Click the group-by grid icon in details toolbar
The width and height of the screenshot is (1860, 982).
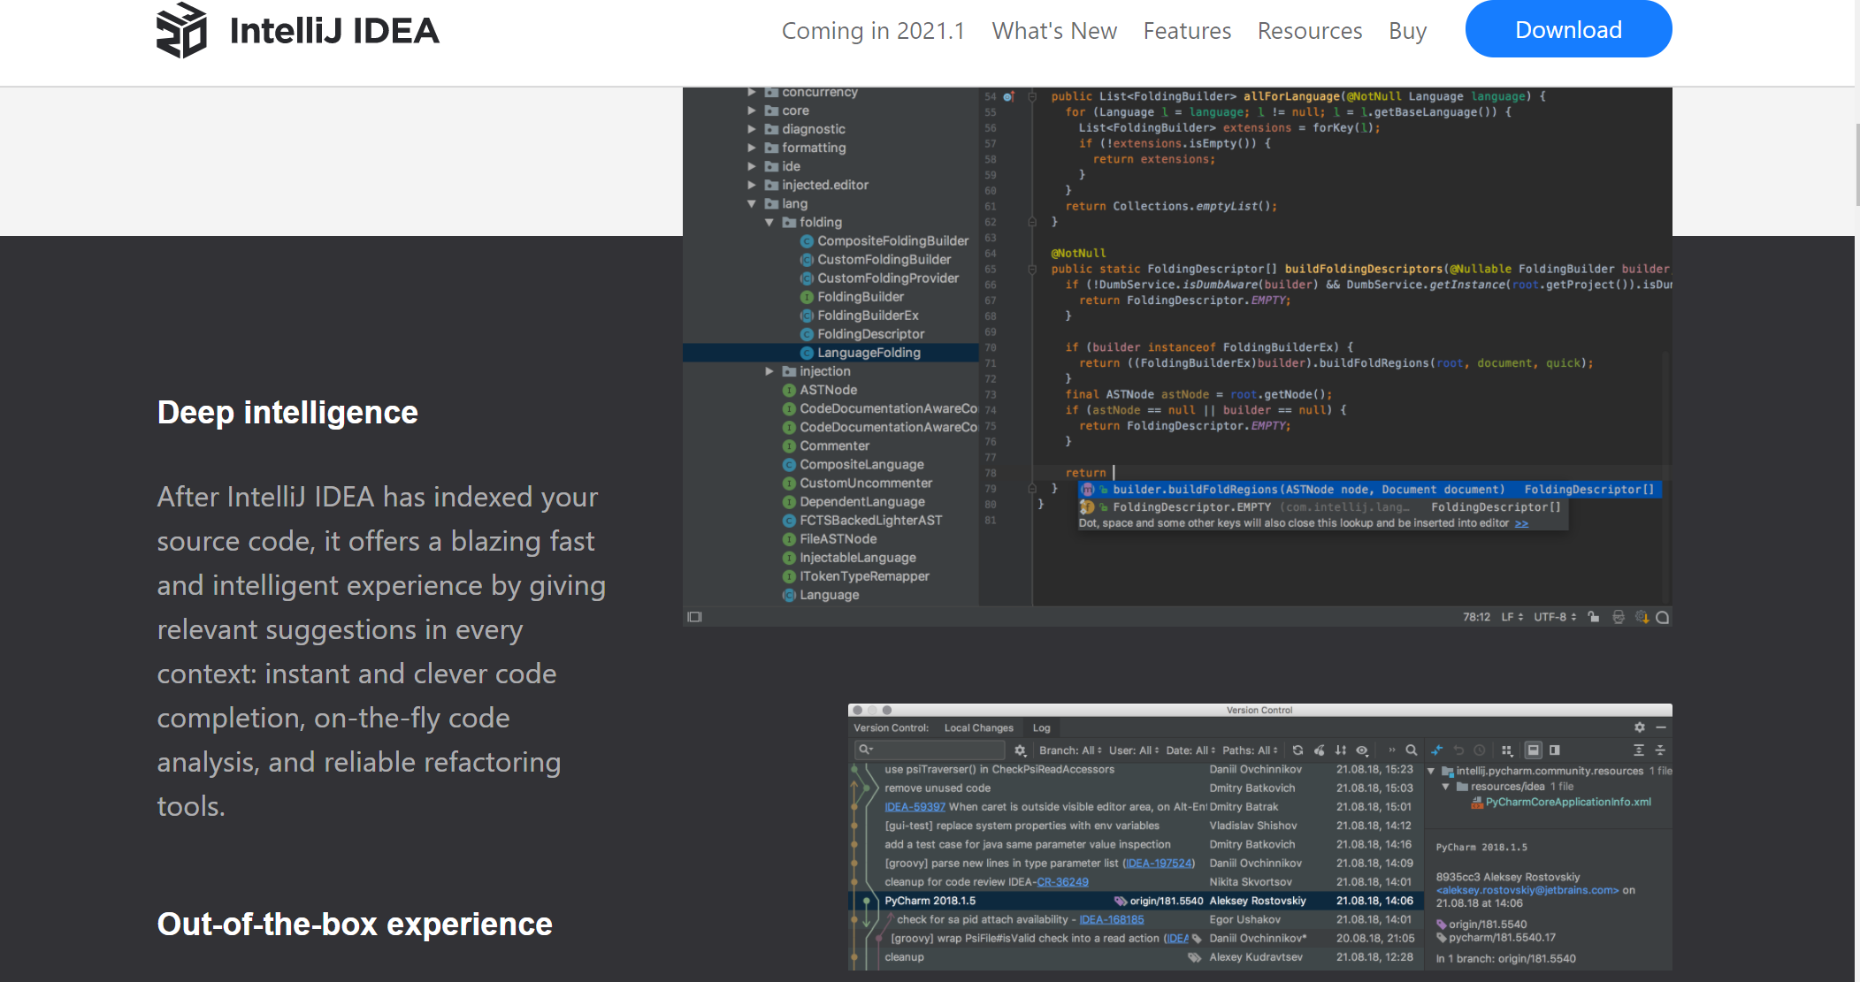tap(1507, 750)
